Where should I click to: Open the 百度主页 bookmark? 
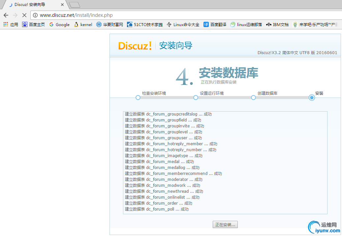coord(34,24)
